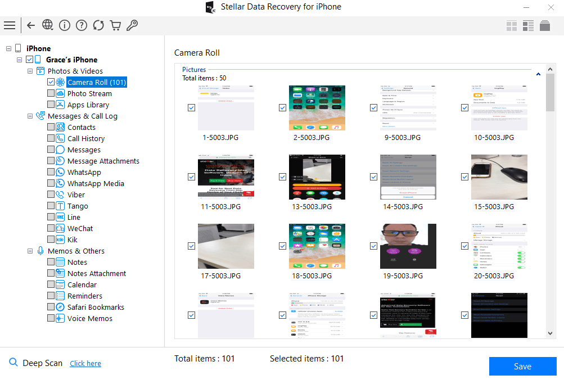This screenshot has height=384, width=564.
Task: Click the refresh scan icon
Action: (98, 25)
